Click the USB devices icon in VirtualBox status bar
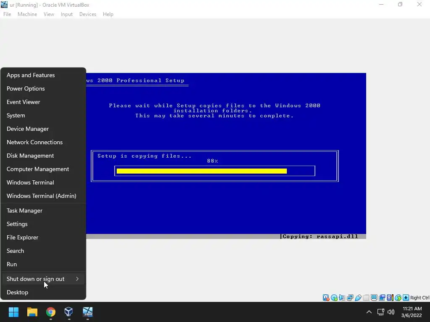 [x=358, y=298]
